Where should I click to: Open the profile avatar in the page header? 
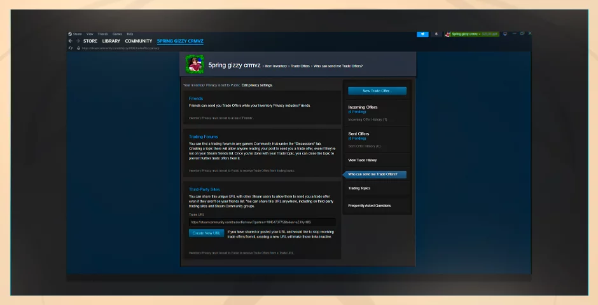tap(195, 64)
